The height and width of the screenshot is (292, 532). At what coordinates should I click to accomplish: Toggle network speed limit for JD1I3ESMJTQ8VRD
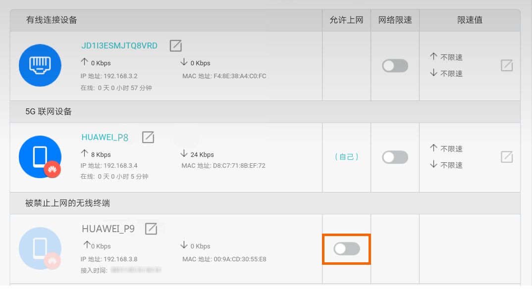coord(395,66)
